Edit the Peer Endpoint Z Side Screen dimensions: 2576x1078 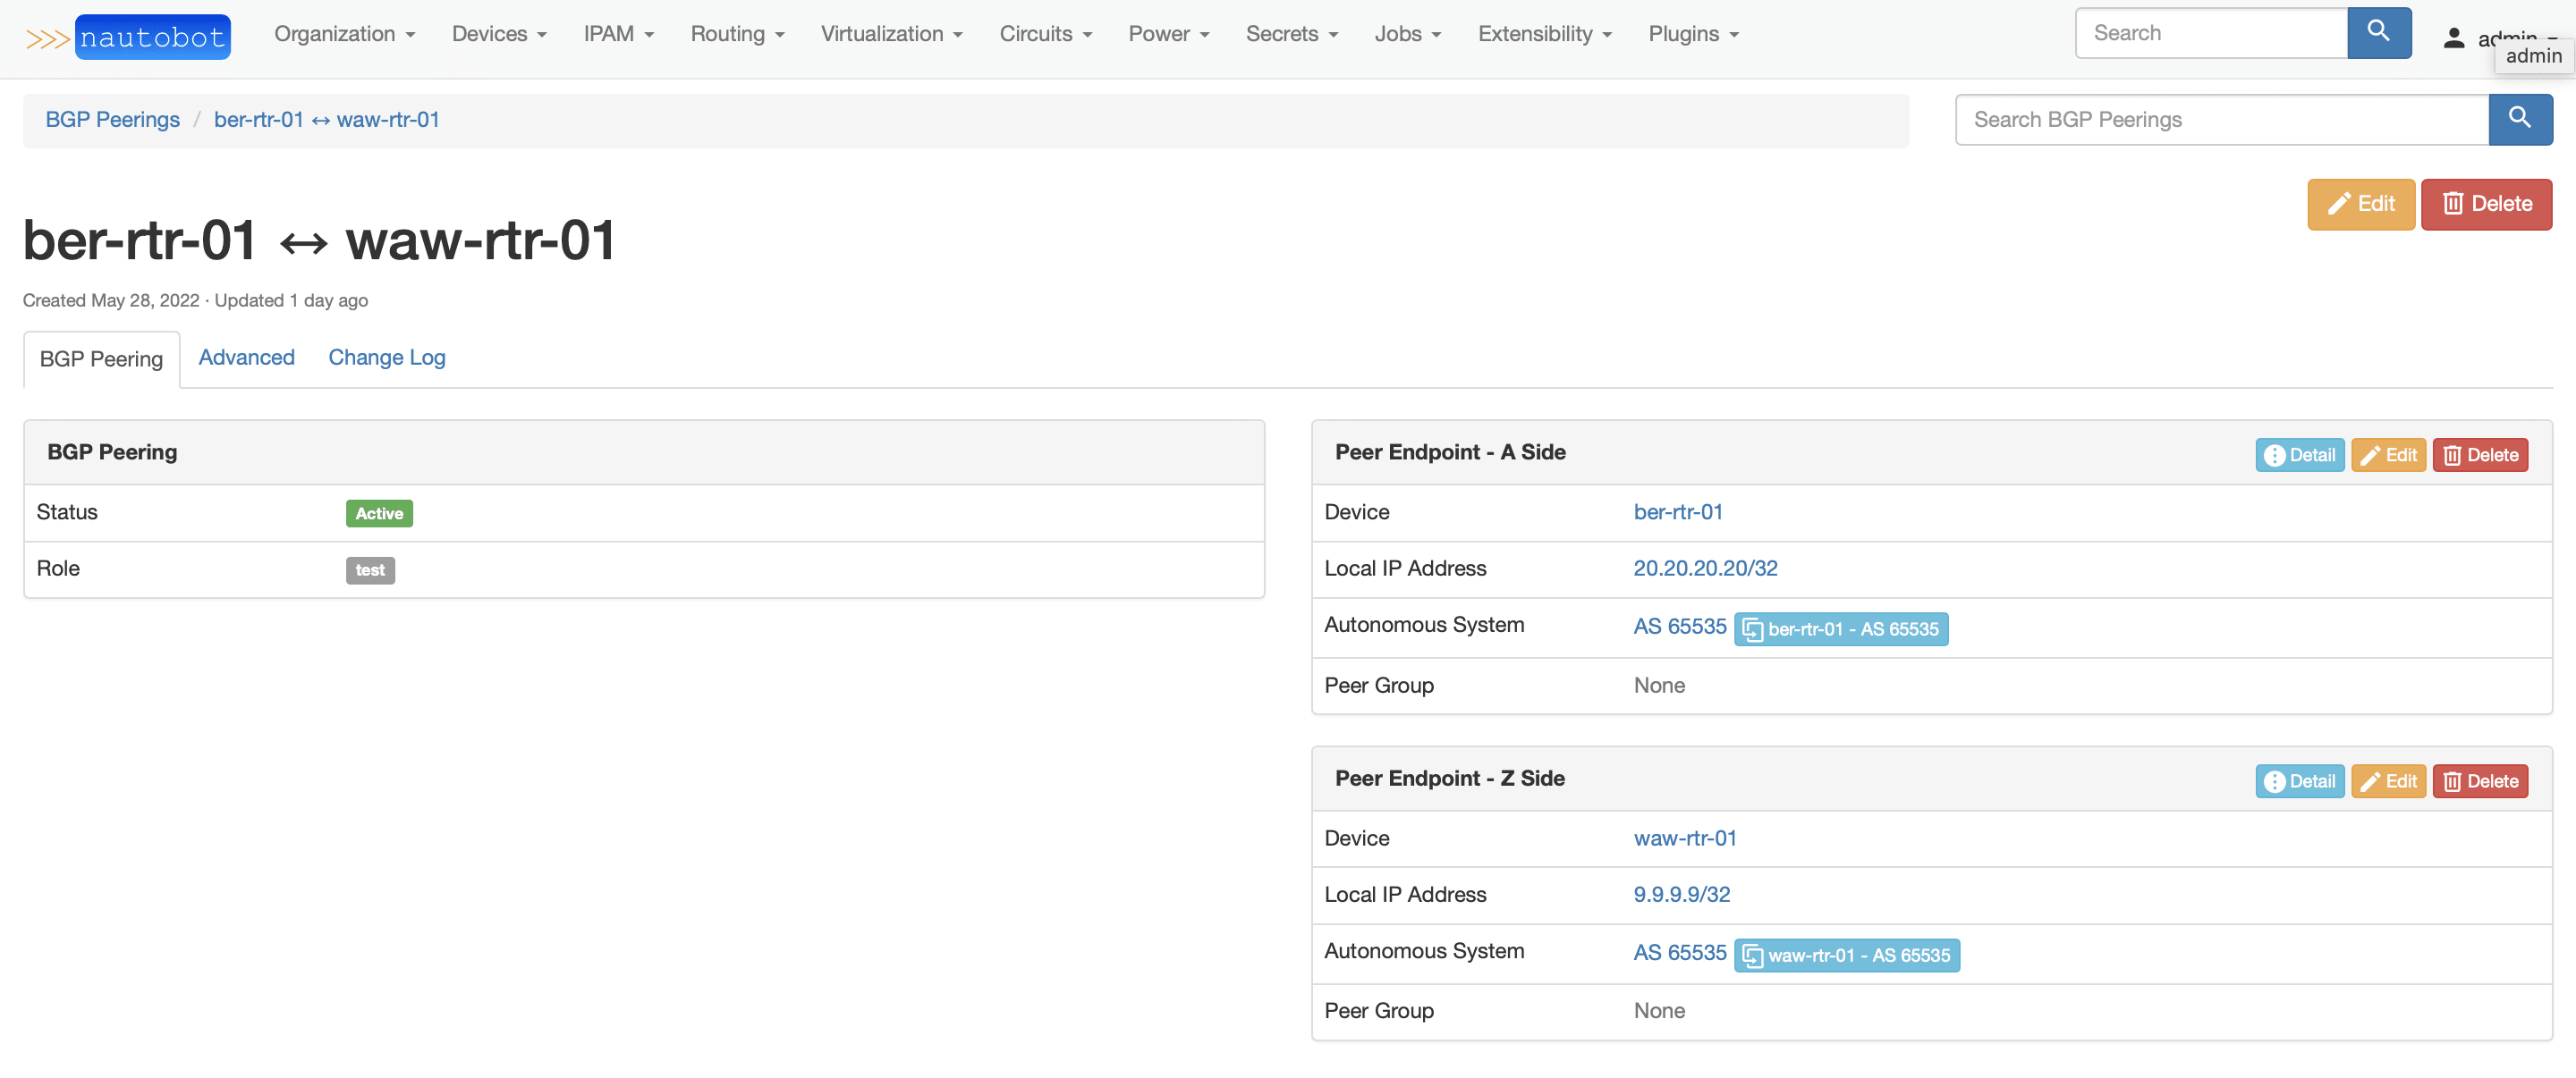tap(2387, 781)
